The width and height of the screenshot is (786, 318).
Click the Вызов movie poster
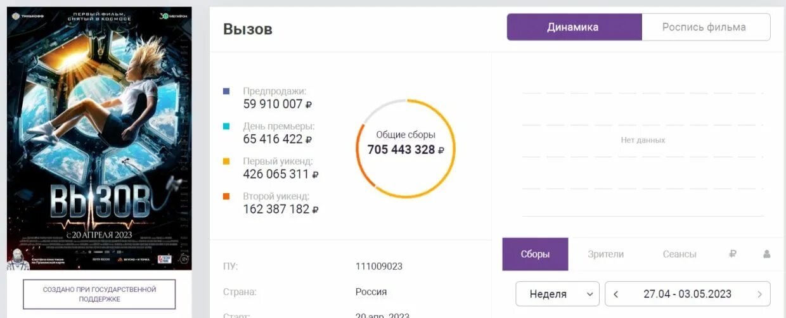tap(99, 139)
